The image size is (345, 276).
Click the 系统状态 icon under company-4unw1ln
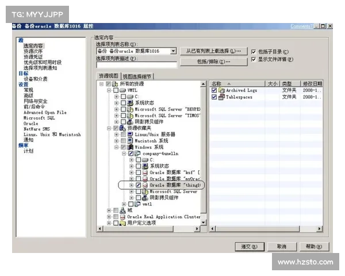[x=145, y=166]
